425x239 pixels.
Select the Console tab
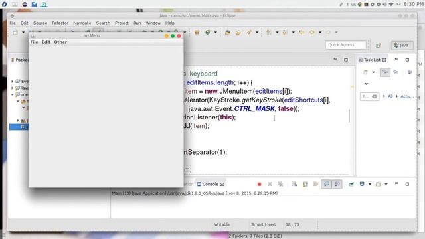(x=211, y=184)
